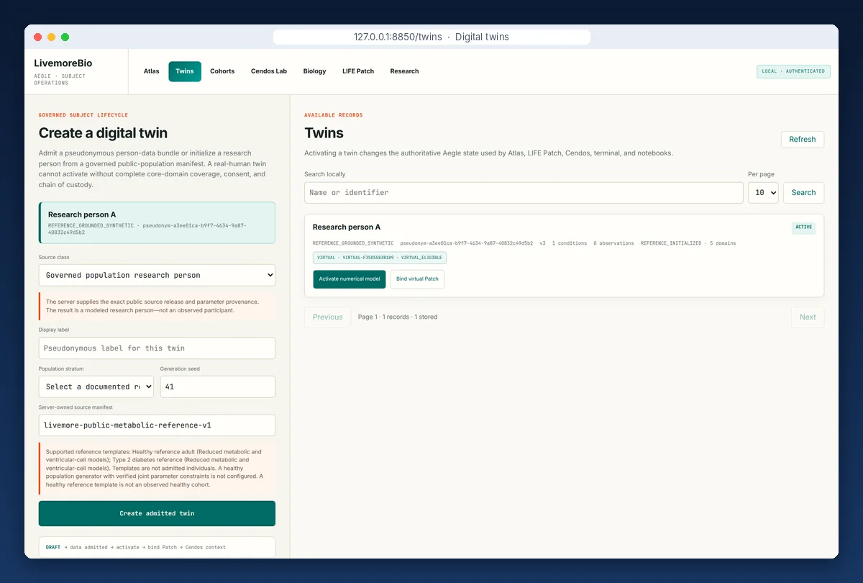Click the Previous pagination button

[x=328, y=317]
